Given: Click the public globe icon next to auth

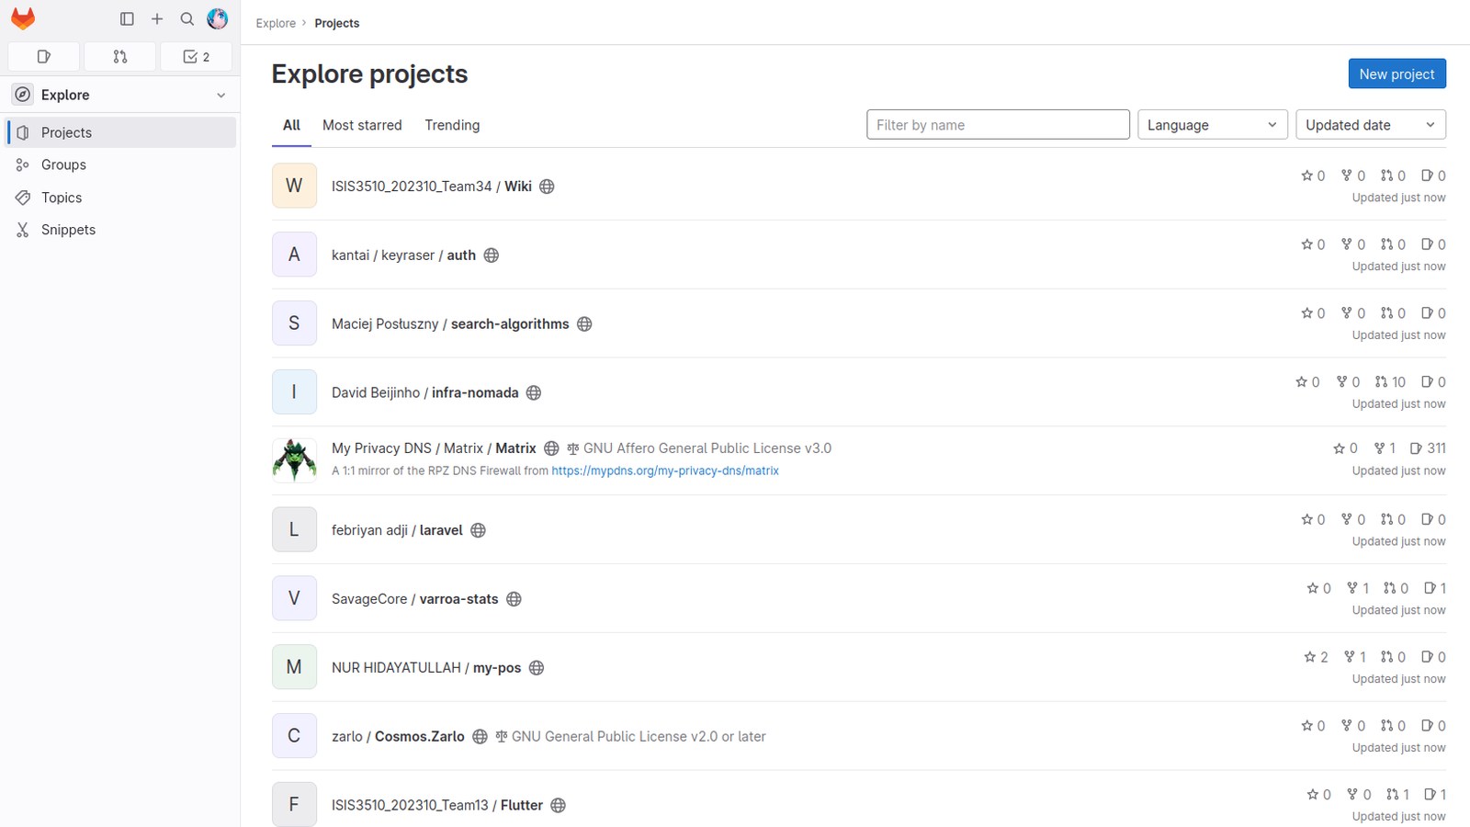Looking at the screenshot, I should [x=492, y=255].
